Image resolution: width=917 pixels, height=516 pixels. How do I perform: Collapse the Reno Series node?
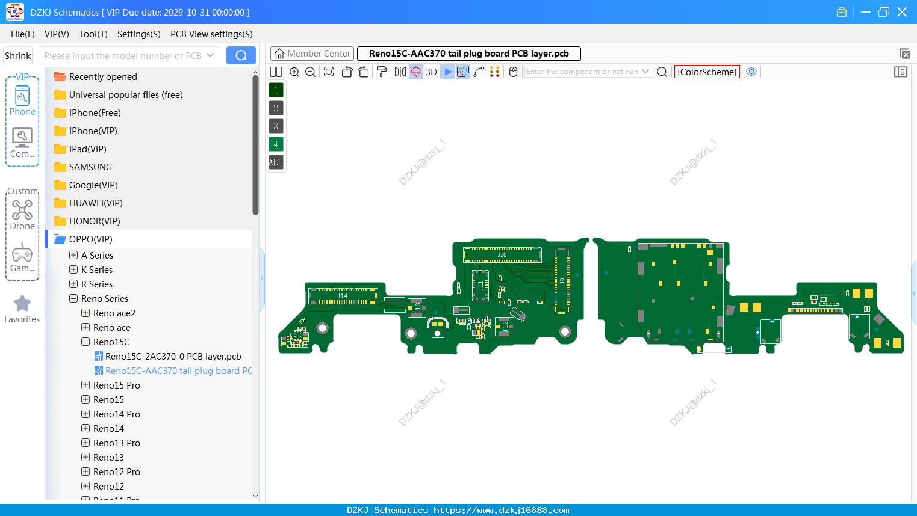(x=73, y=298)
